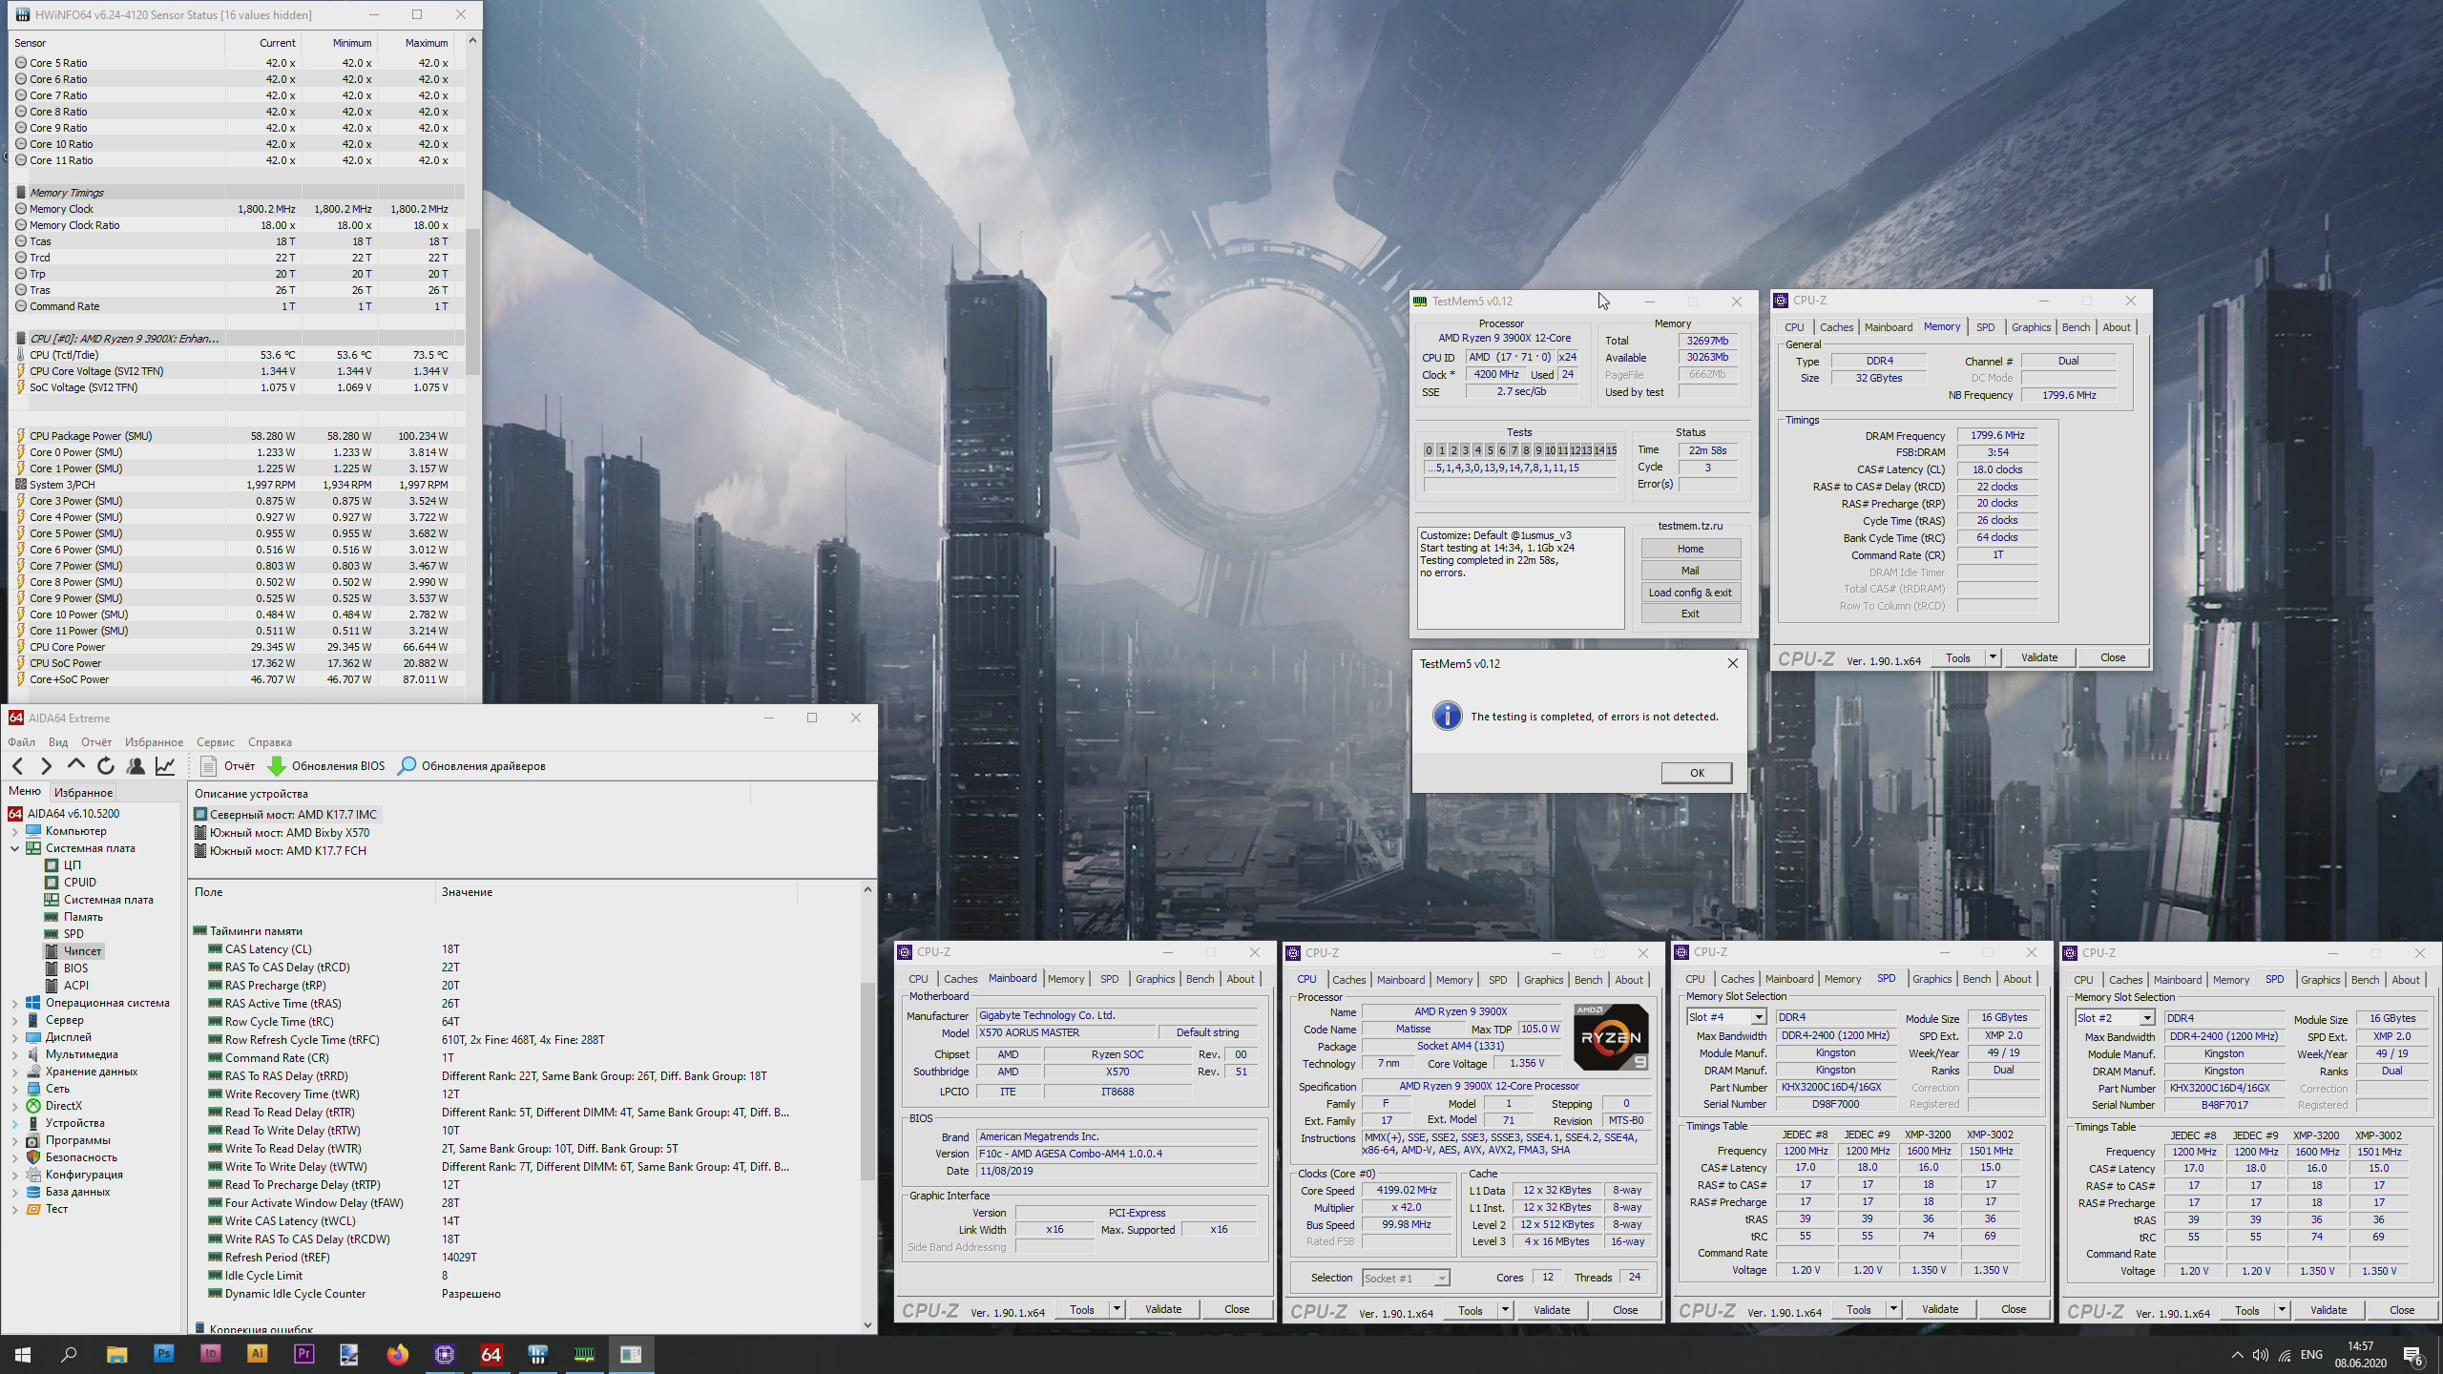Click Illustrator icon in taskbar
2443x1374 pixels.
tap(257, 1353)
